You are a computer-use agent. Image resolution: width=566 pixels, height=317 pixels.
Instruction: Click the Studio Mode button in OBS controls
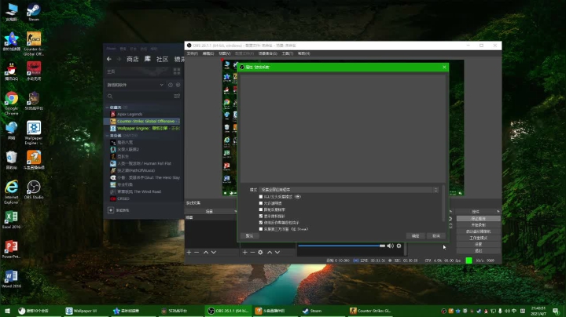[x=478, y=238]
